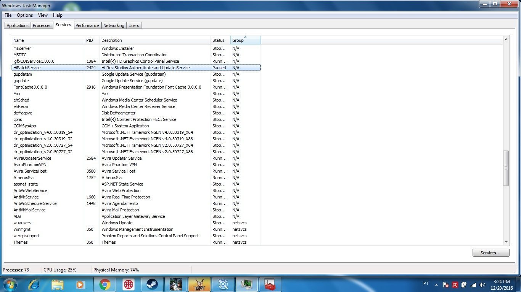Select the gupdatem service row

click(x=136, y=74)
